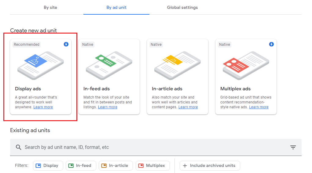Open the filter list icon in search bar
Screen dimensions: 312x173
[293, 147]
